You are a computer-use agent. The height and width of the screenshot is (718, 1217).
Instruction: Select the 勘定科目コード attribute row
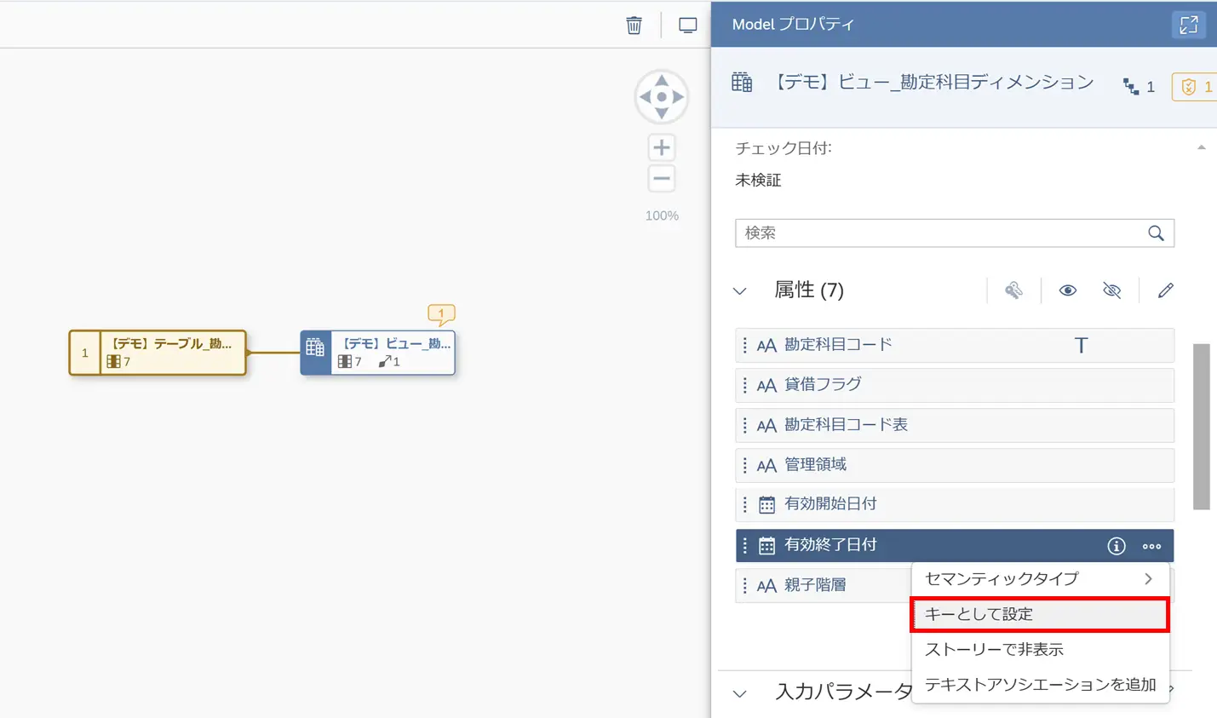pos(955,345)
